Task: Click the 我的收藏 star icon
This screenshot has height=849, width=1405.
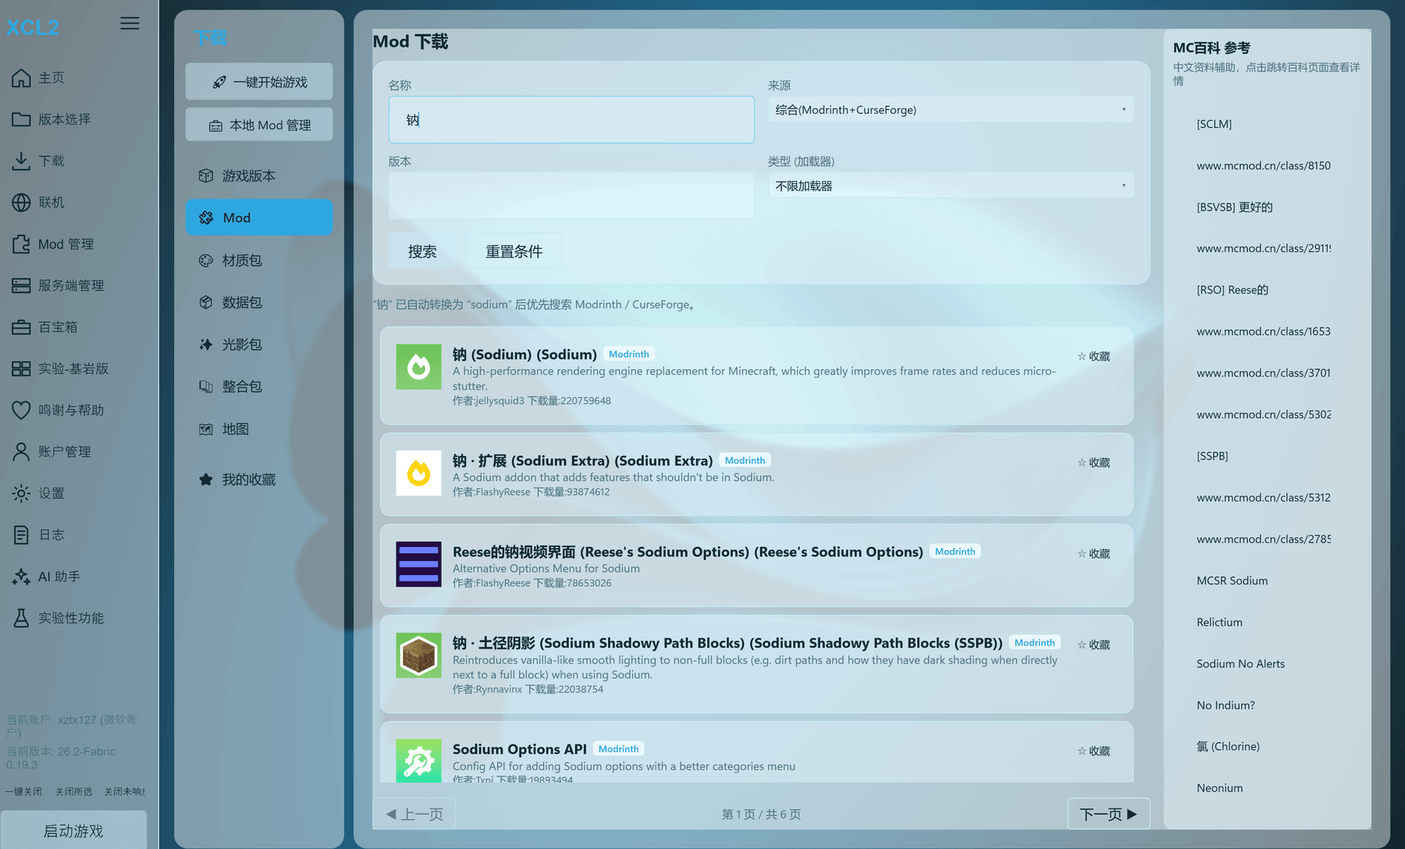Action: tap(206, 480)
